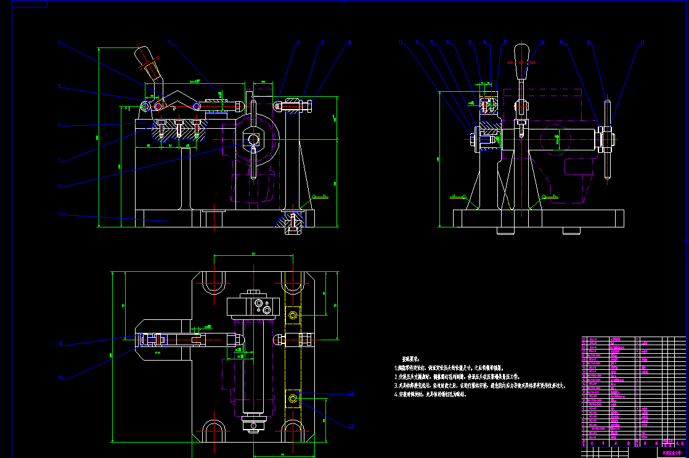Select part balloon number 14
This screenshot has width=689, height=458.
tap(448, 42)
